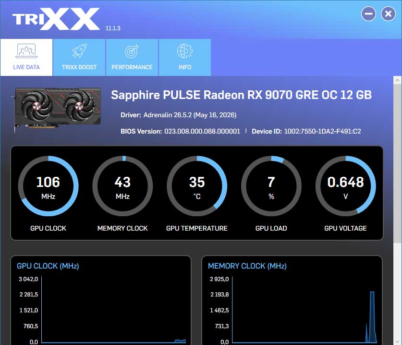Go to the INFO tab
The height and width of the screenshot is (345, 402).
[x=185, y=57]
